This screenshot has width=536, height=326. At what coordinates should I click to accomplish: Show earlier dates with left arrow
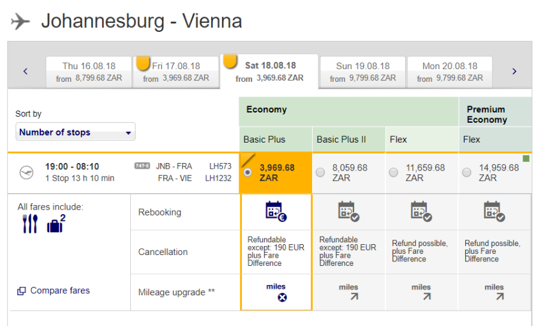click(x=26, y=72)
